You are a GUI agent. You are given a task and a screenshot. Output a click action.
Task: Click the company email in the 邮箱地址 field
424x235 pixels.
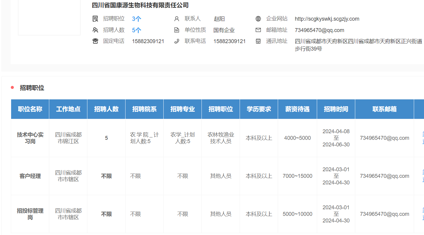pyautogui.click(x=319, y=30)
